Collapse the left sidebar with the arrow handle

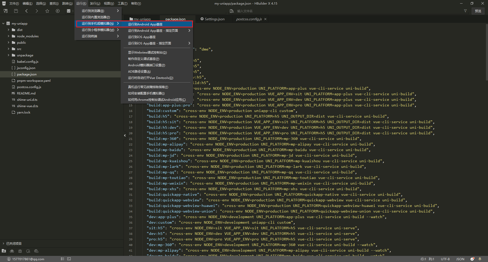coord(125,135)
